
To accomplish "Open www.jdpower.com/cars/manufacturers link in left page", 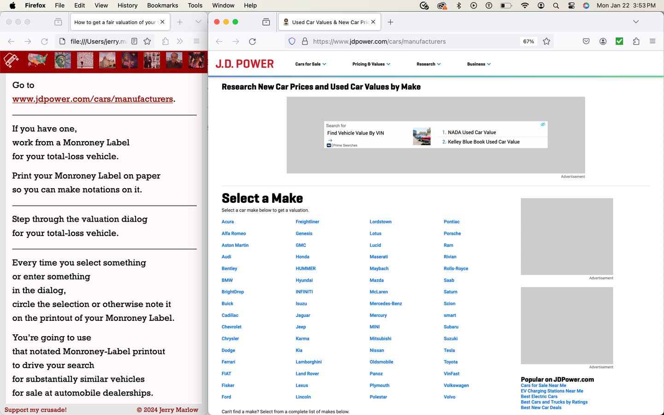I will (93, 99).
